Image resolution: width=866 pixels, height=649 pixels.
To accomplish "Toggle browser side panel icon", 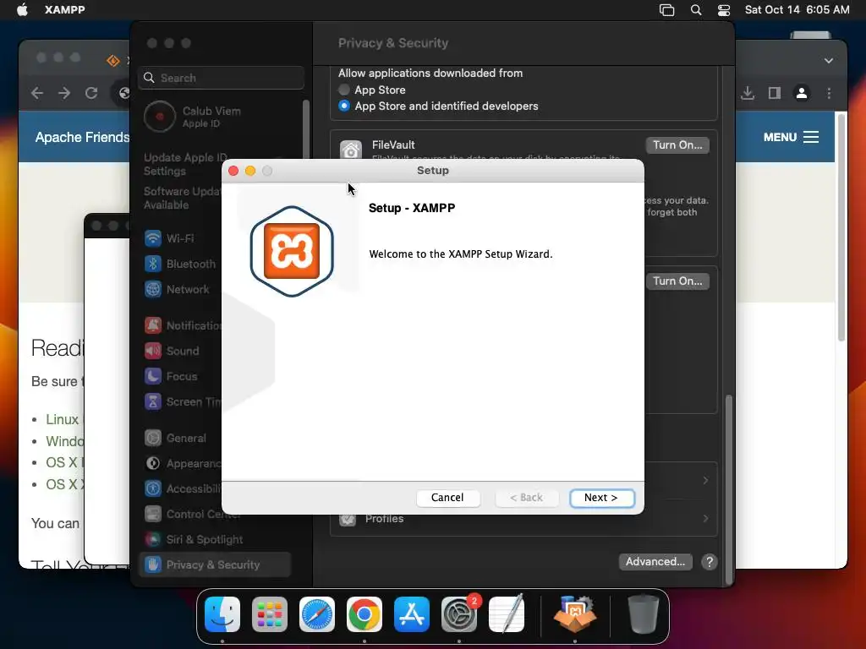I will coord(775,93).
